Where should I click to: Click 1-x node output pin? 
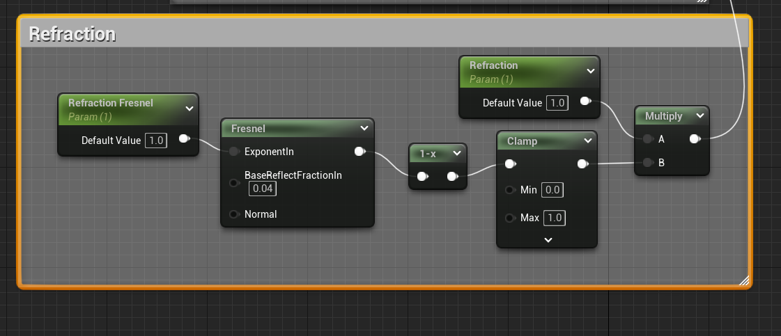[453, 177]
